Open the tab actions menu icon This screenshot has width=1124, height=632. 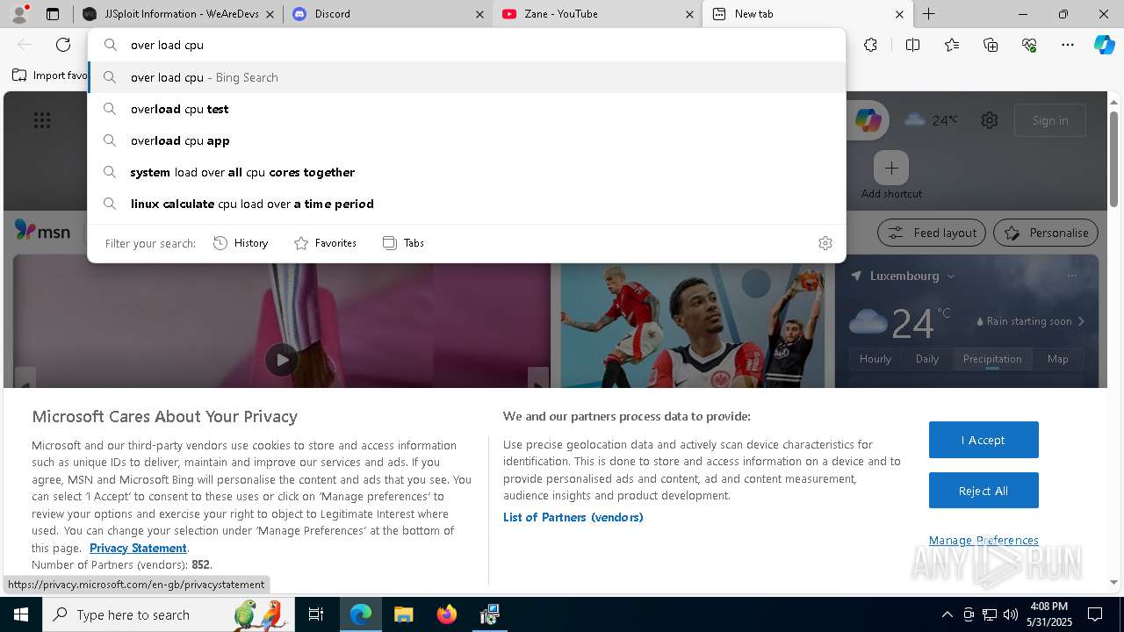(x=53, y=14)
